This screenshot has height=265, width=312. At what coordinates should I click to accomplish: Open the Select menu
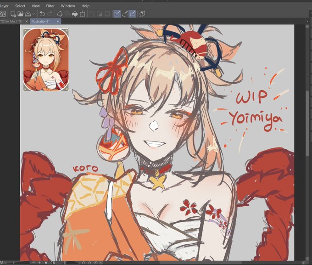coord(20,6)
